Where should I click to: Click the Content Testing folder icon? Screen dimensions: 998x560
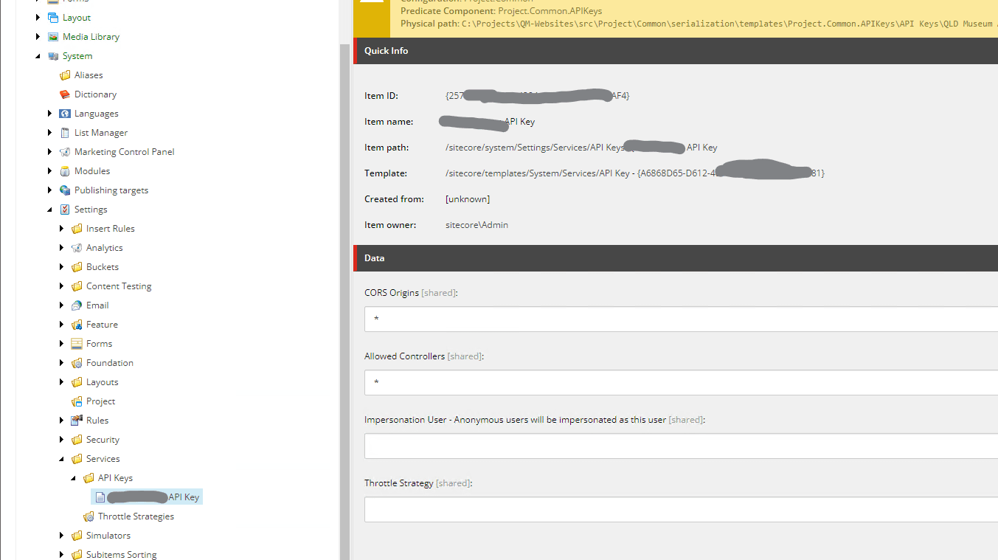[x=77, y=286]
